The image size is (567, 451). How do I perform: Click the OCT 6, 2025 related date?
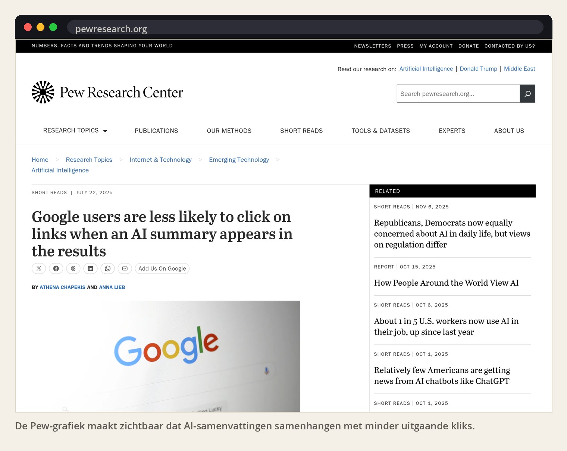432,305
